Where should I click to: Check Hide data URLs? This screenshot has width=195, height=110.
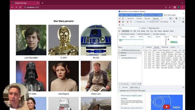pos(147,28)
